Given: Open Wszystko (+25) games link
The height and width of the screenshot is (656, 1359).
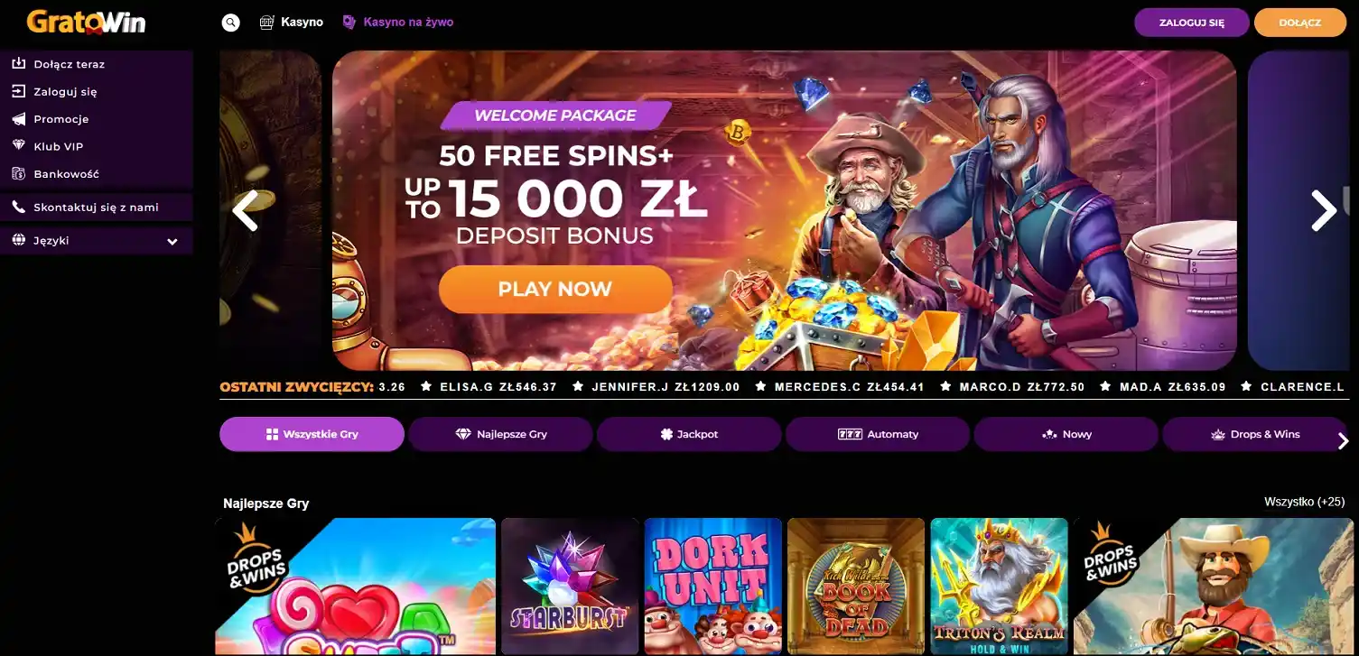Looking at the screenshot, I should 1304,502.
